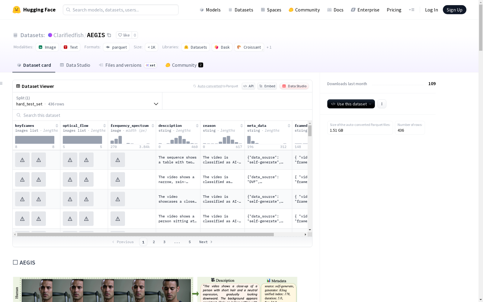The height and width of the screenshot is (302, 483).
Task: Go to page 2 of the dataset
Action: pyautogui.click(x=154, y=242)
